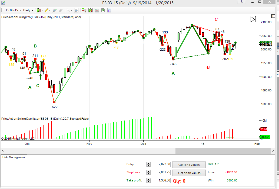
Task: Click the toolbar drag grip handle
Action: coord(1,10)
